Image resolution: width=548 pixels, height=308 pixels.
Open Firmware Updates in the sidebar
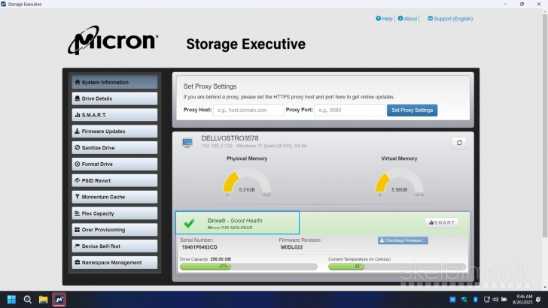[x=114, y=131]
